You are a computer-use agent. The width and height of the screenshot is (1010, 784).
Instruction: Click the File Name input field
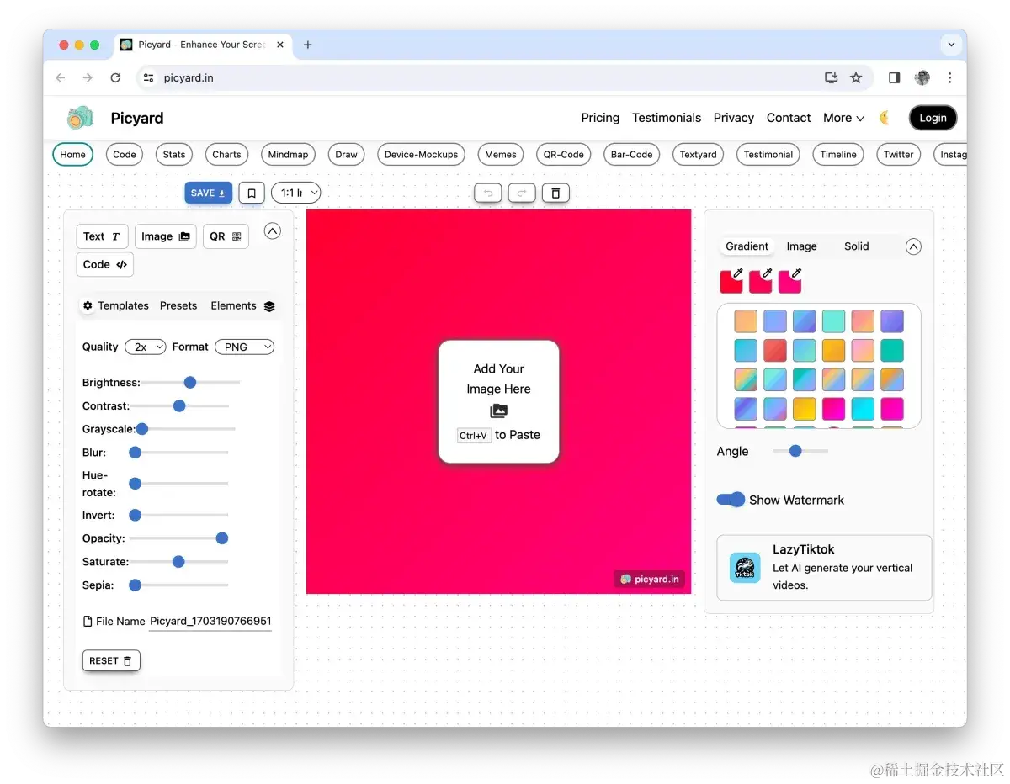(210, 622)
